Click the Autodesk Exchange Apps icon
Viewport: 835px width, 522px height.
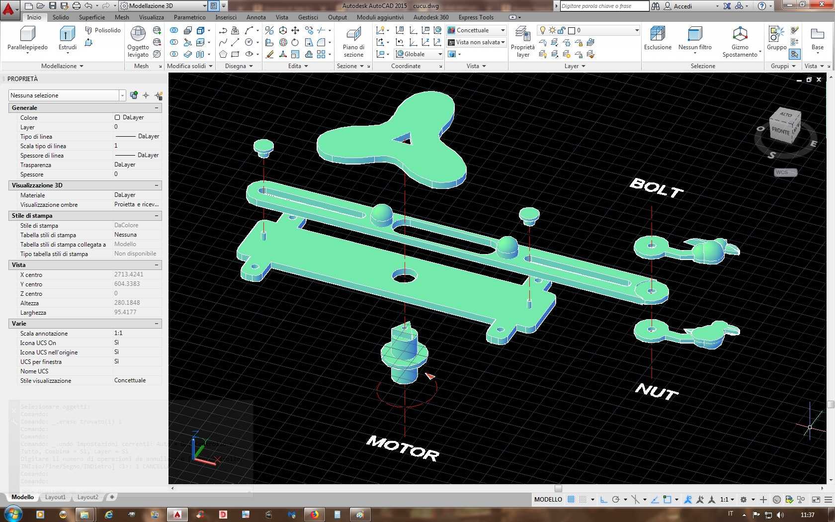(x=727, y=6)
